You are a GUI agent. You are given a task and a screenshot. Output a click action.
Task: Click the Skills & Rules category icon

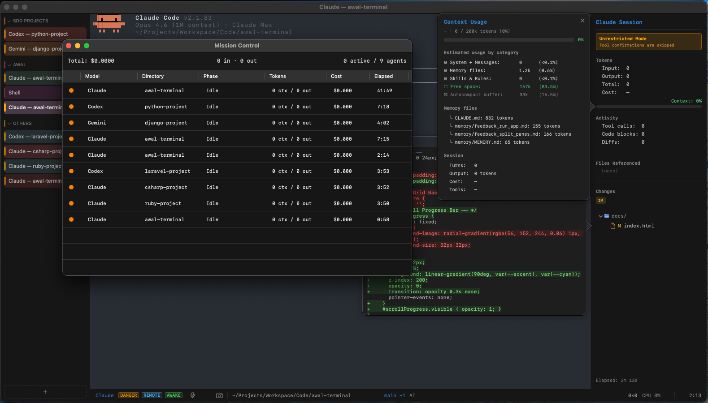click(446, 79)
